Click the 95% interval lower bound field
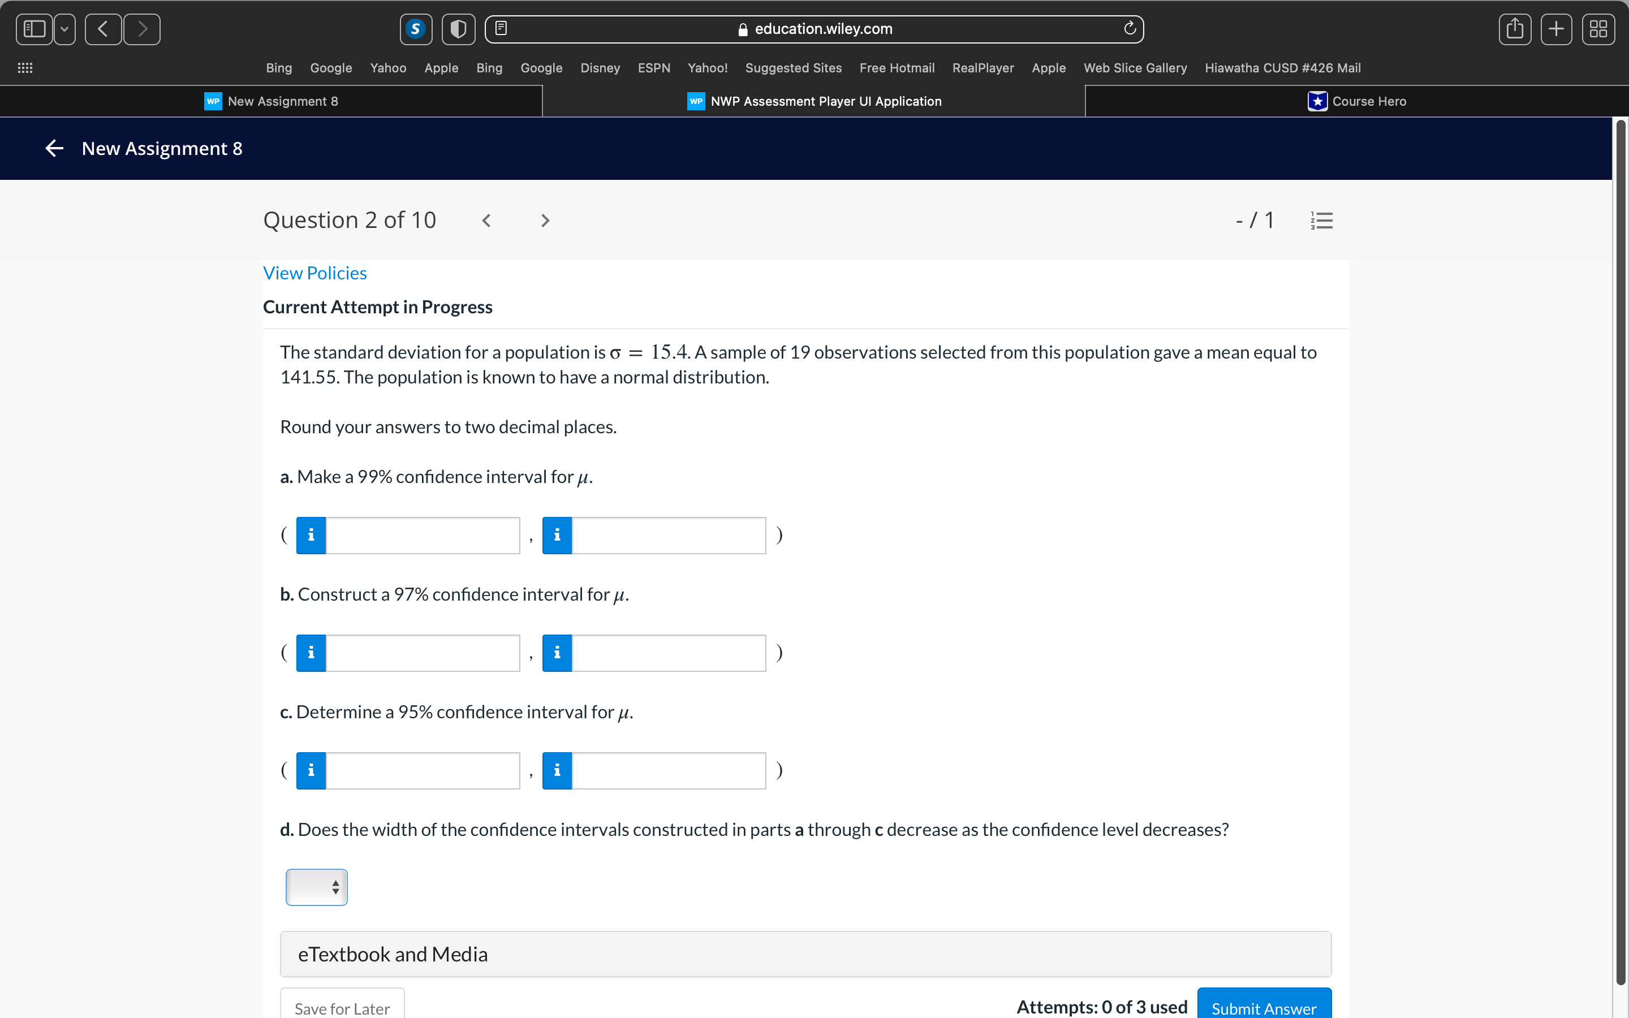Viewport: 1629px width, 1018px height. tap(423, 770)
